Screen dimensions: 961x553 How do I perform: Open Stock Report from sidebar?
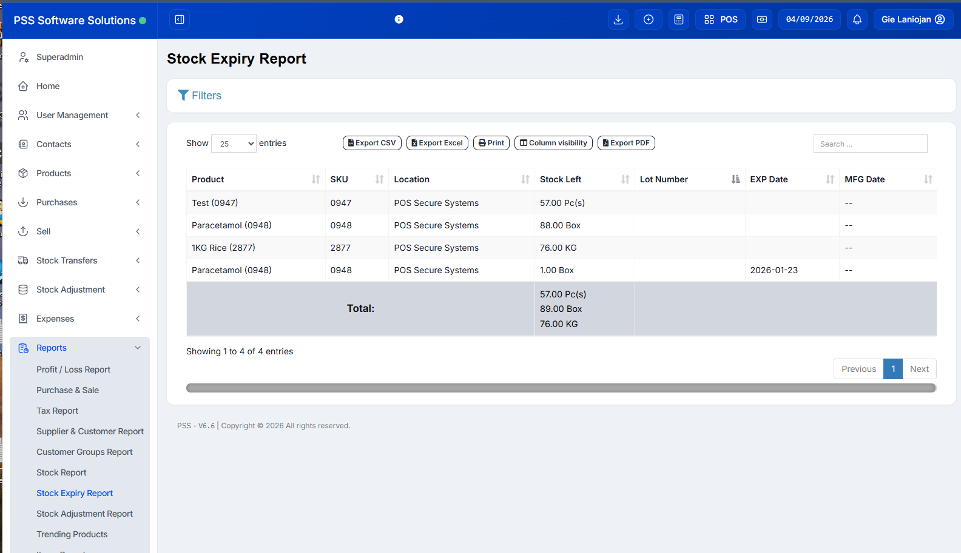61,472
